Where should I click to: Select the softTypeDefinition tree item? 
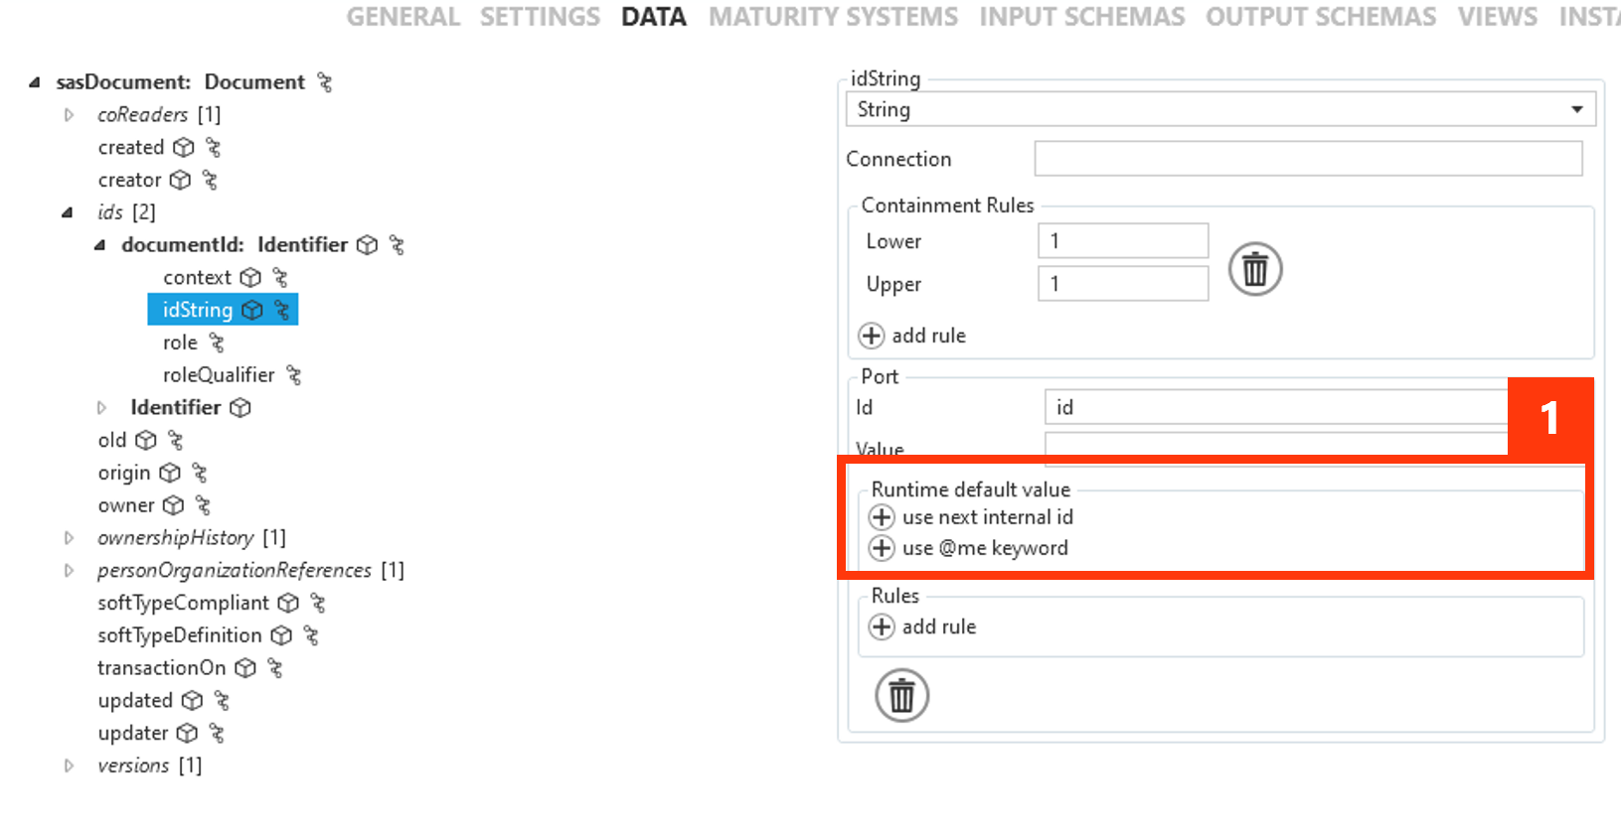click(180, 635)
